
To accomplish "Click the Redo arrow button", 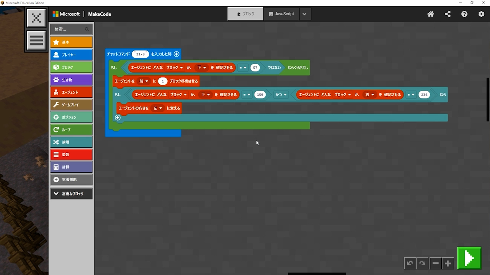I will point(422,263).
